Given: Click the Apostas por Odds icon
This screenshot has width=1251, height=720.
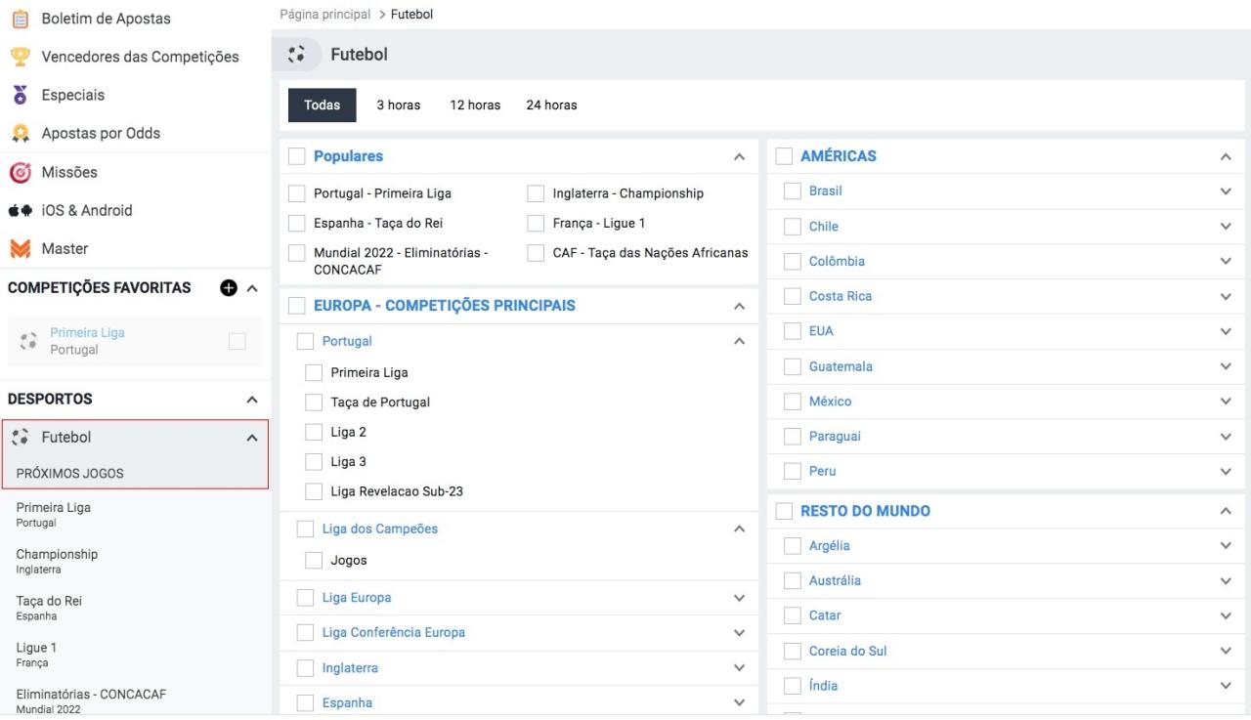Looking at the screenshot, I should (20, 134).
